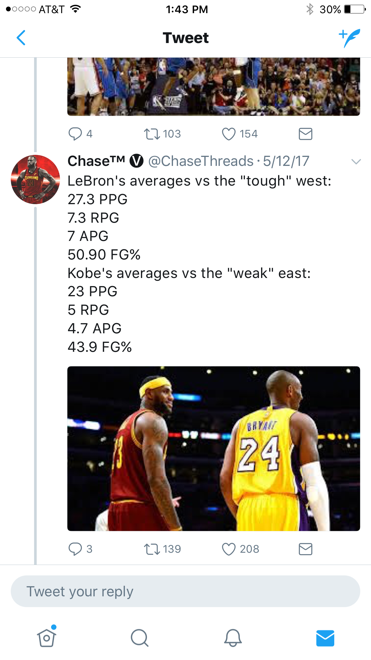The height and width of the screenshot is (660, 371).
Task: Retweet the upper tweet with 103 retweets
Action: pyautogui.click(x=152, y=134)
